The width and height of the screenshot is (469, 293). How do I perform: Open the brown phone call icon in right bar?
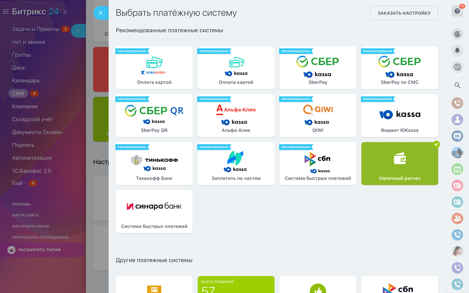coord(457,103)
